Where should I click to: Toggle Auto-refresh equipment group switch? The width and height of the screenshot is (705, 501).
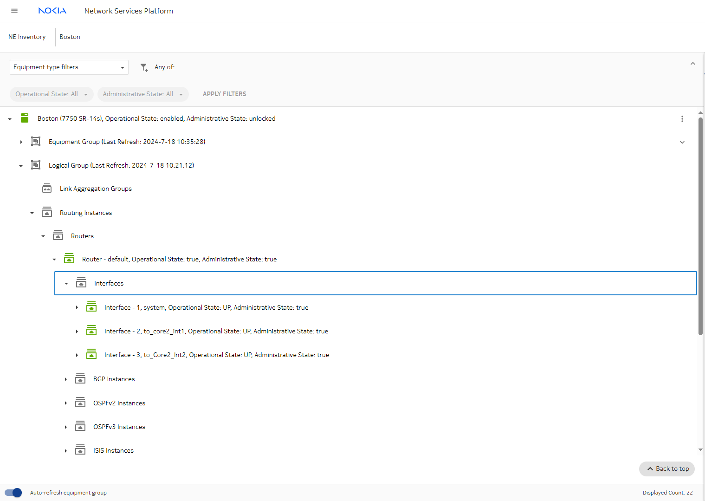pos(13,493)
